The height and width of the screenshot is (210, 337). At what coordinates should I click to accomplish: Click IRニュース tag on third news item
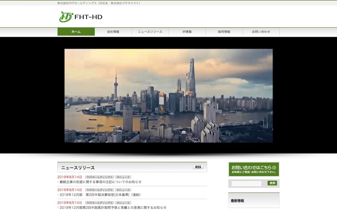pyautogui.click(x=123, y=203)
